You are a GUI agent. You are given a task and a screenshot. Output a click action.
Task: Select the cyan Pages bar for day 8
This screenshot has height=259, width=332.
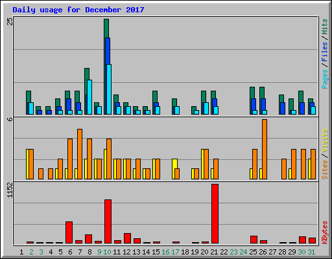click(89, 97)
